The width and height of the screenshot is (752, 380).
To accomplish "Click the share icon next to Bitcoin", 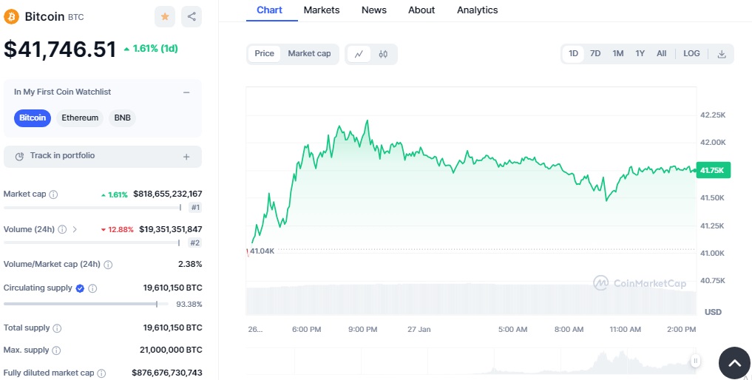I will [x=192, y=17].
